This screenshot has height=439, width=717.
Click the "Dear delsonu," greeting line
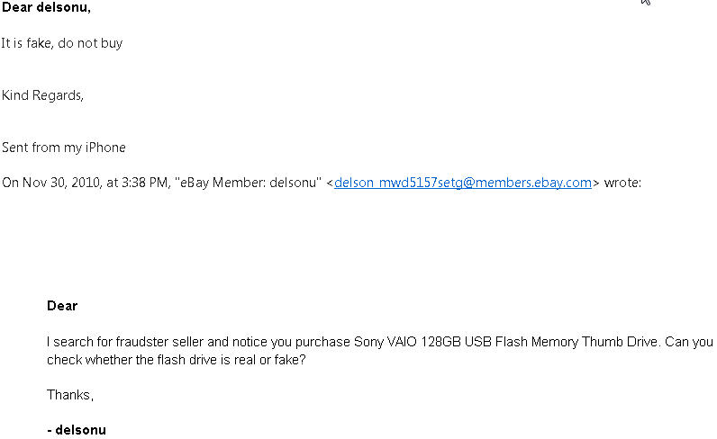(x=46, y=8)
